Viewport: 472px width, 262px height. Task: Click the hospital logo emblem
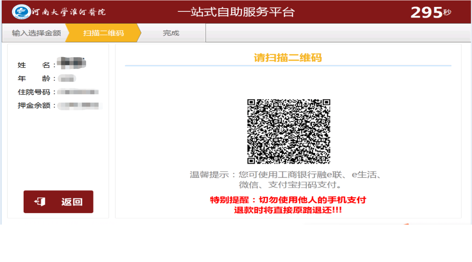coord(21,12)
